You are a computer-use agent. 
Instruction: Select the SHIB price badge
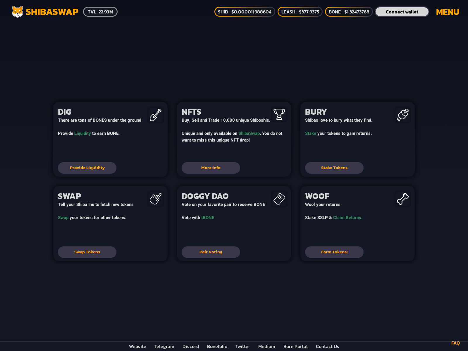(x=245, y=12)
